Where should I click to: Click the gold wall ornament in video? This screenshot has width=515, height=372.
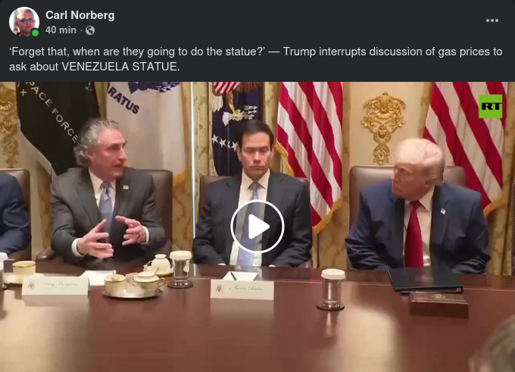(x=382, y=128)
